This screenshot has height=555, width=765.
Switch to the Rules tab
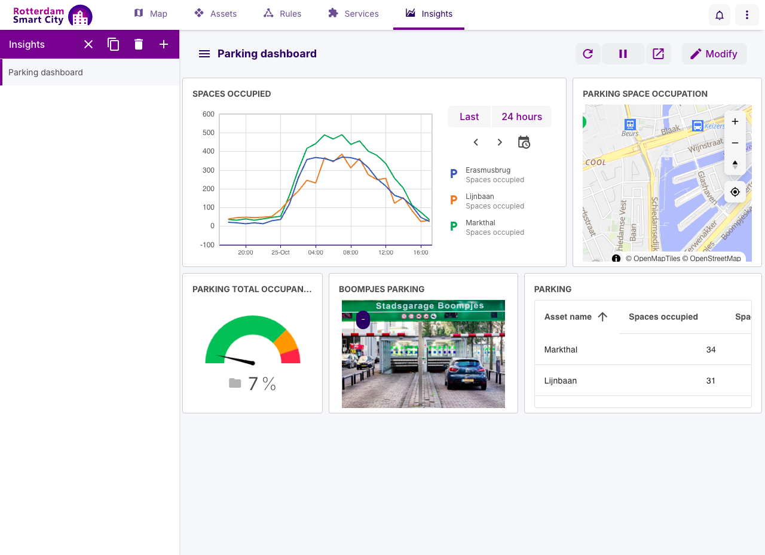coord(282,14)
